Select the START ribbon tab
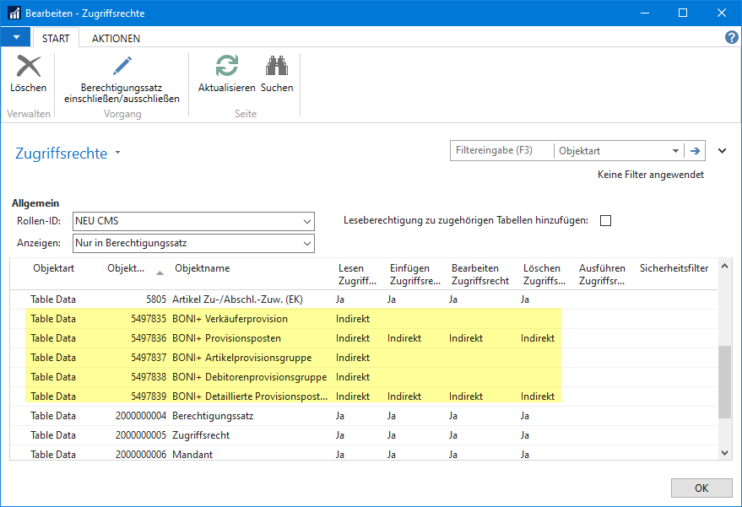 [x=56, y=38]
